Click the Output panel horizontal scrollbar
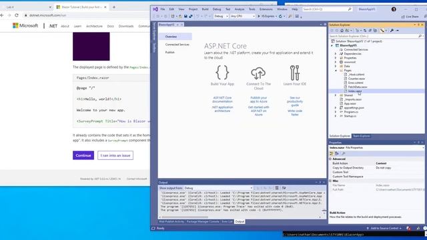Screen dimensions: 427x240 click(184, 217)
